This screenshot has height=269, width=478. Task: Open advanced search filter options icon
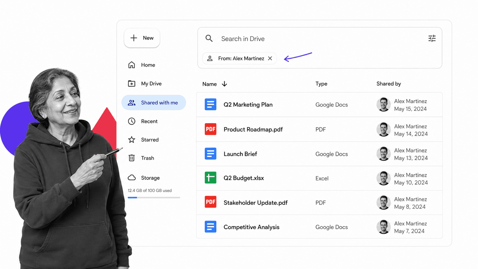point(432,38)
